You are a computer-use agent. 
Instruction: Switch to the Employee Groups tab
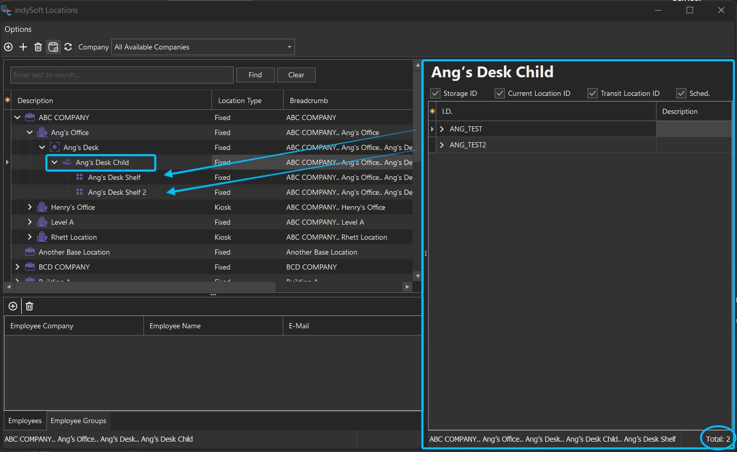(x=78, y=421)
